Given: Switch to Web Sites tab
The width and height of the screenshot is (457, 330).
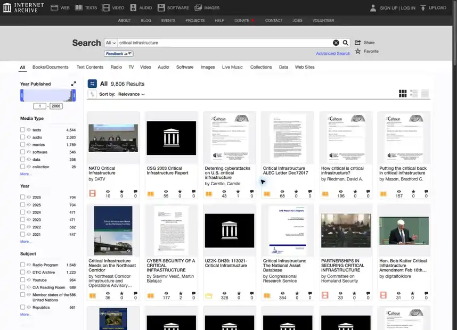Looking at the screenshot, I should pos(305,67).
